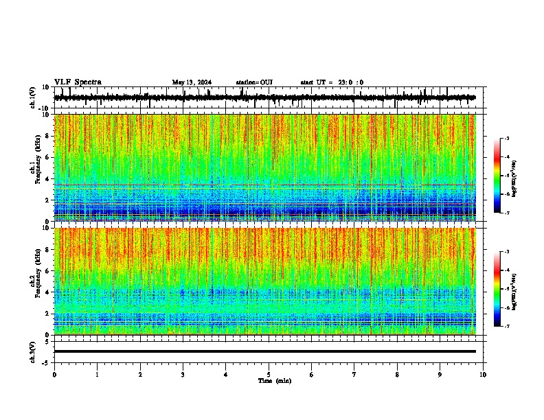Image resolution: width=544 pixels, height=420 pixels.
Task: Click the 2 kHz tick on ch.1 frequency axis
Action: 47,200
